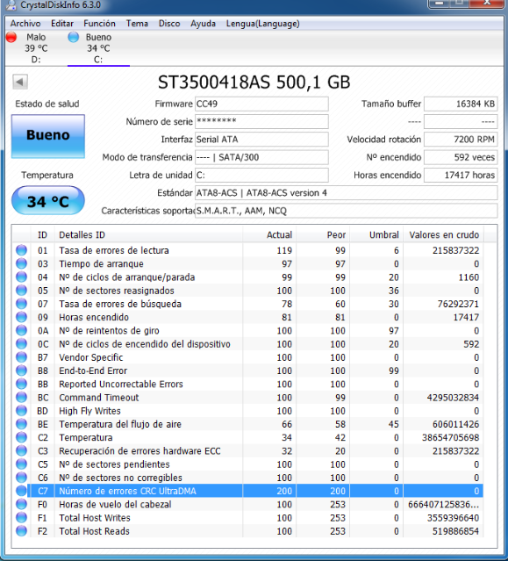Click status icon for row 09 Horas encendido
Screen dimensions: 508x561
click(x=21, y=317)
